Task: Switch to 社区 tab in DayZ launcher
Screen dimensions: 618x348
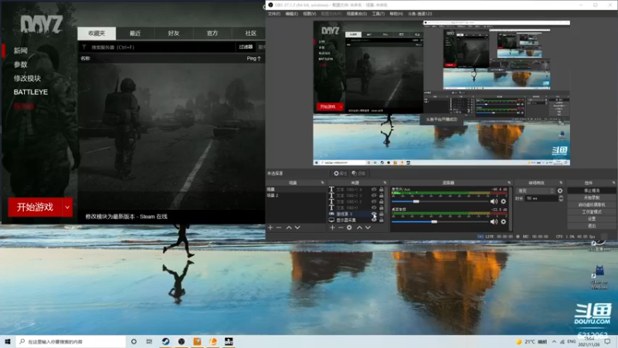Action: 250,33
